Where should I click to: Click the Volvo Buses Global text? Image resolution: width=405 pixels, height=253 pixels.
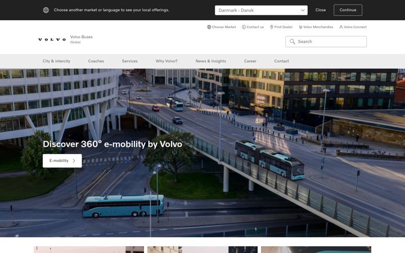tap(82, 39)
